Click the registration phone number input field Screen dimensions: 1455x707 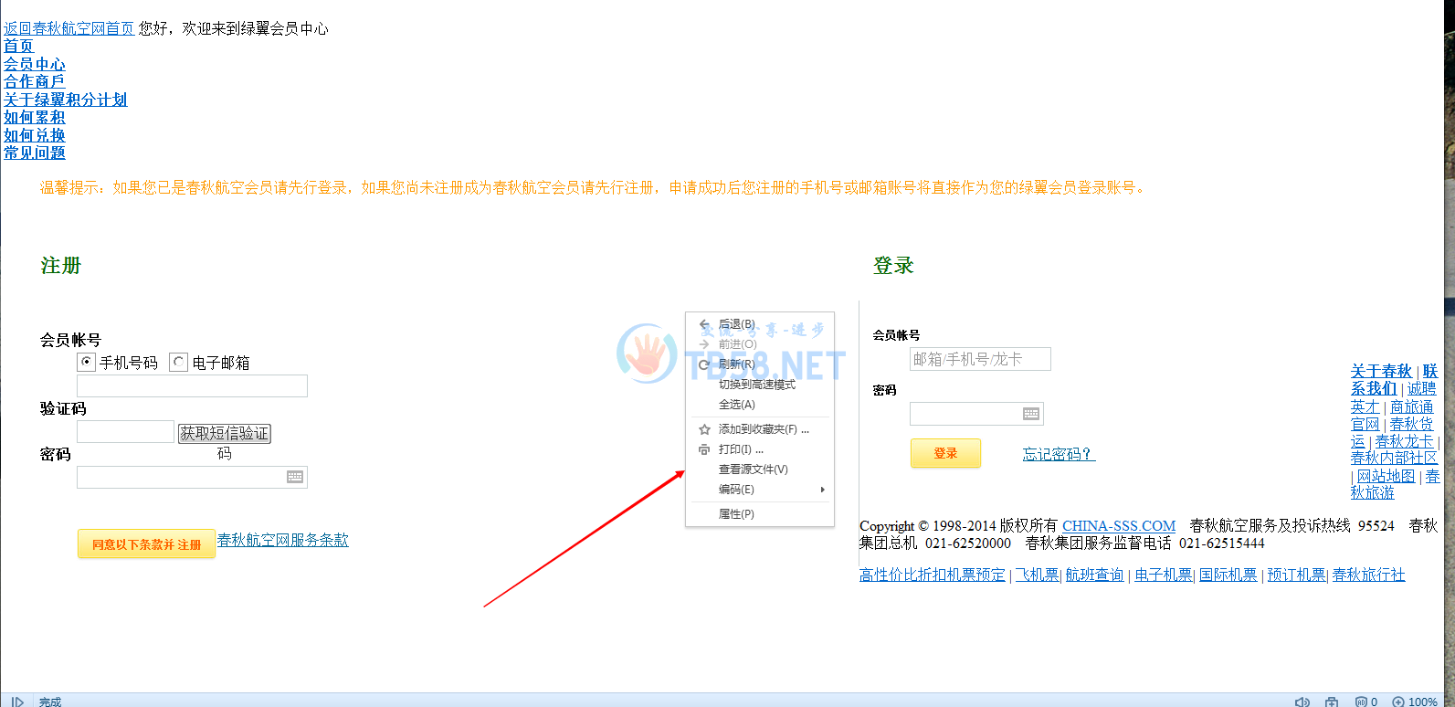pos(192,385)
